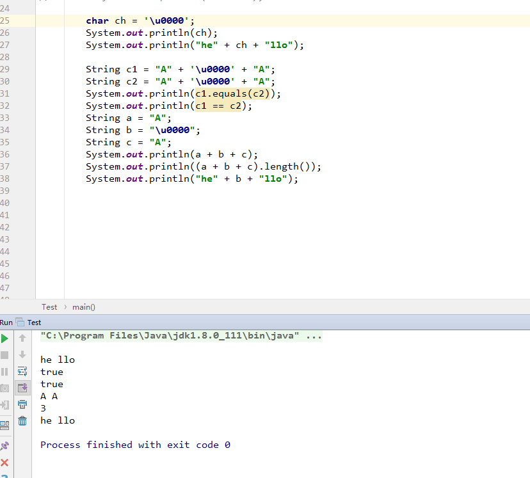This screenshot has height=478, width=530.
Task: Pause the console output
Action: [x=4, y=371]
